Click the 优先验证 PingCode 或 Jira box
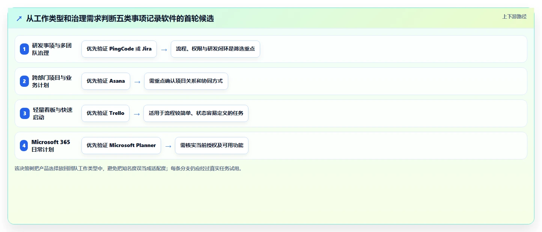Viewport: 542px width, 232px height. [x=119, y=49]
